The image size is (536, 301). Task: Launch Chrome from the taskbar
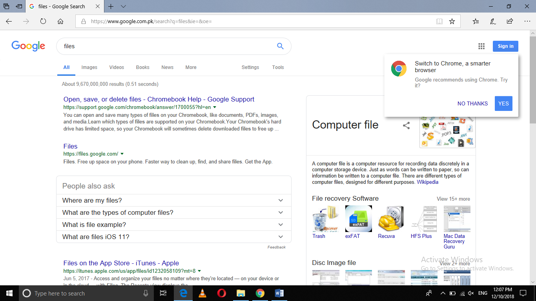pyautogui.click(x=260, y=293)
